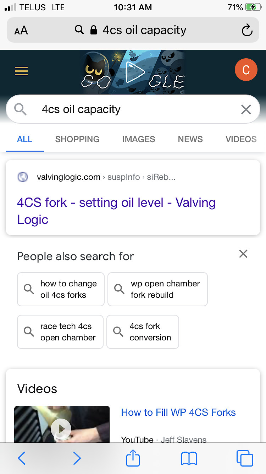Image resolution: width=266 pixels, height=474 pixels.
Task: Open 4CS fork setting oil level link
Action: (116, 211)
